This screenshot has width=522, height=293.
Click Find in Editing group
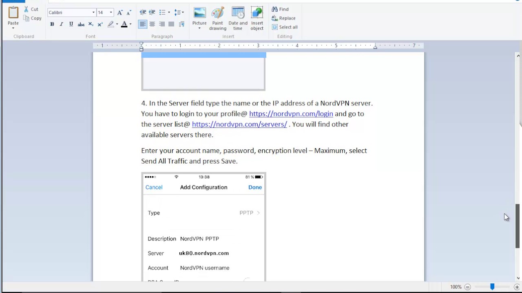280,9
